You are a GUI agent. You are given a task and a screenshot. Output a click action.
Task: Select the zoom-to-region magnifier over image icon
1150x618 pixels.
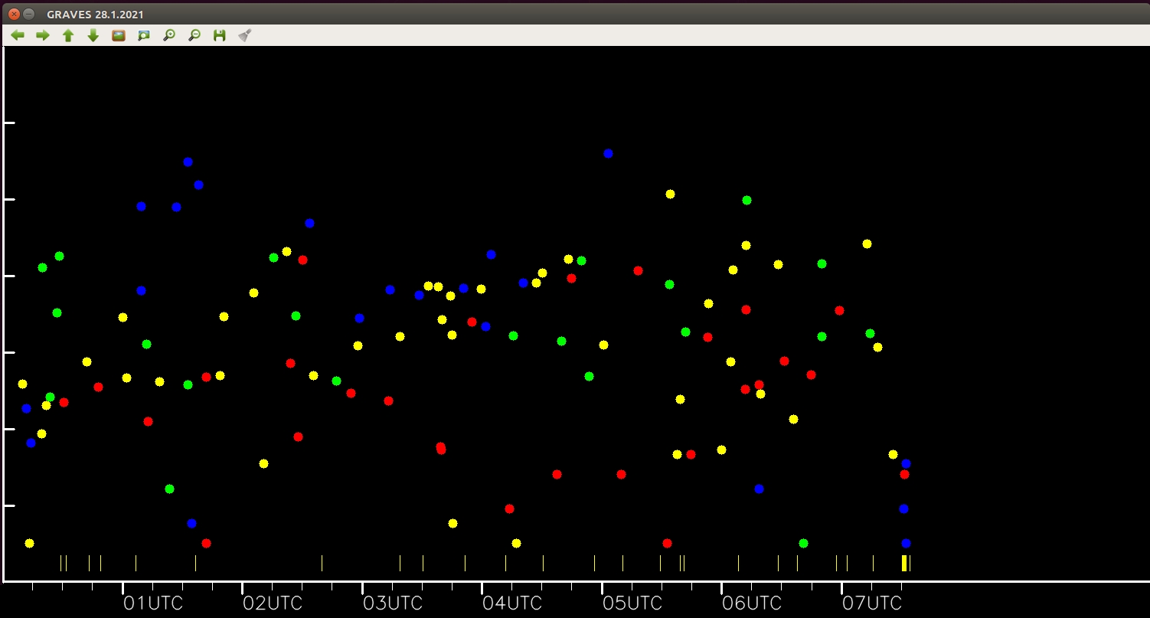(x=144, y=35)
